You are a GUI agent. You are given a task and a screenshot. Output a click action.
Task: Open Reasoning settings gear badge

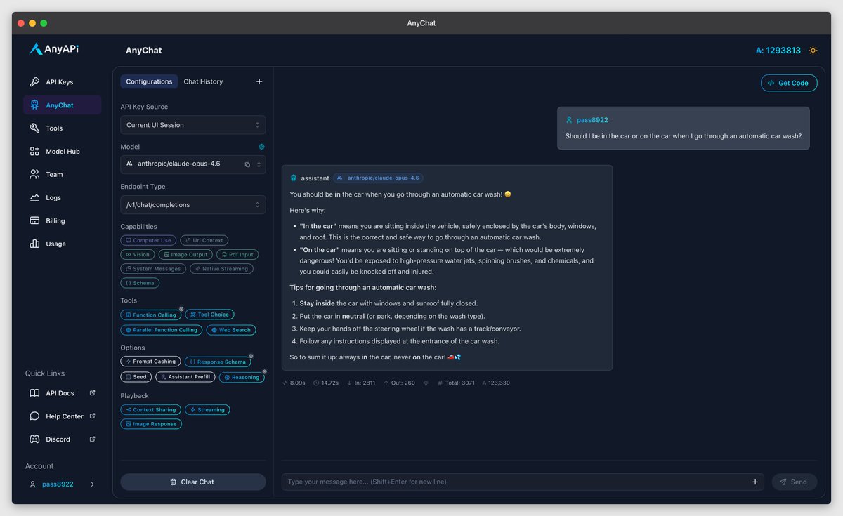(264, 371)
